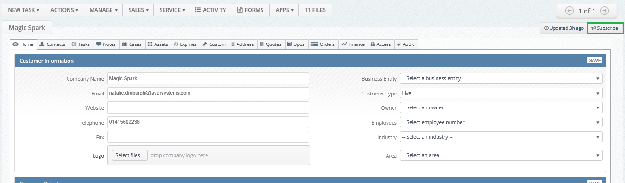Open the ACTIVITY list

[211, 10]
